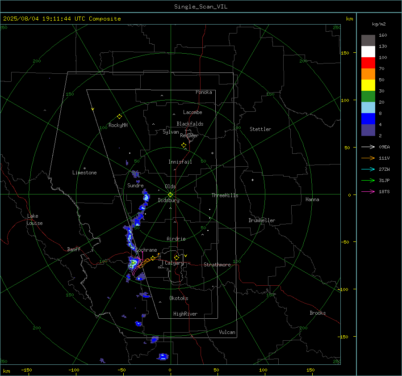Click the storm cell west of Didsbury
The image size is (402, 376).
146,197
